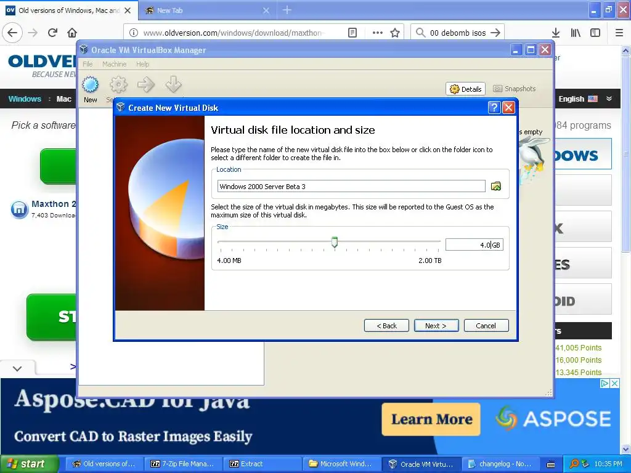Click the search go arrow in search box
The image size is (631, 473).
(495, 33)
